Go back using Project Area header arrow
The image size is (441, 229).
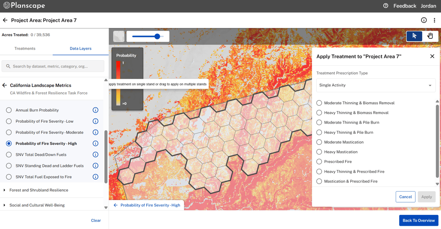pyautogui.click(x=5, y=20)
